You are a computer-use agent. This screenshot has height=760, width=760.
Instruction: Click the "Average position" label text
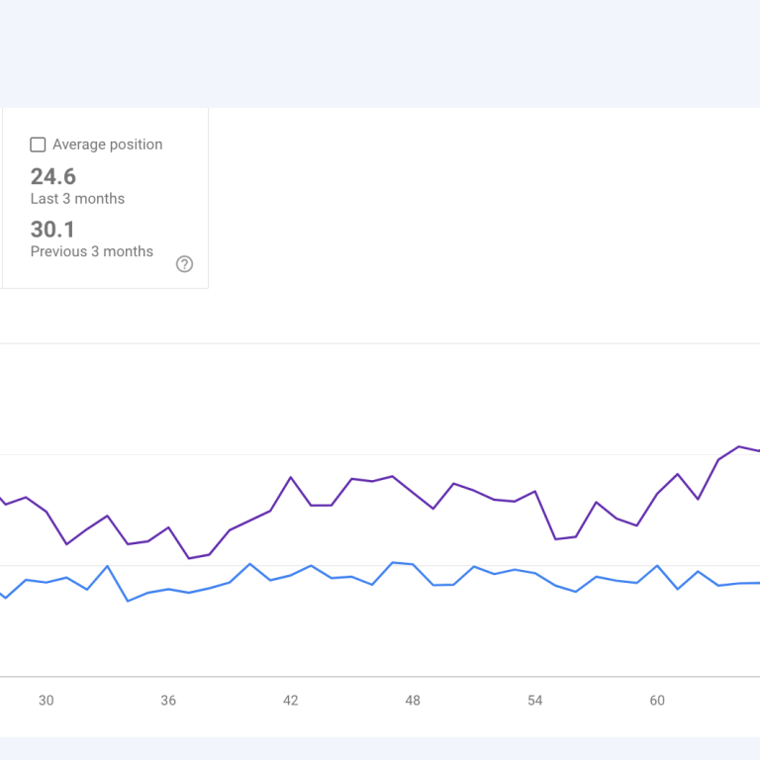tap(107, 144)
